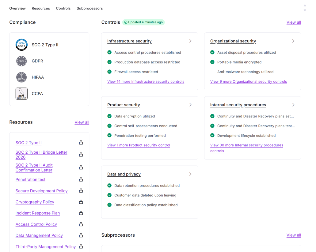This screenshot has width=316, height=252.
Task: Click the GDPR badge icon
Action: [21, 61]
